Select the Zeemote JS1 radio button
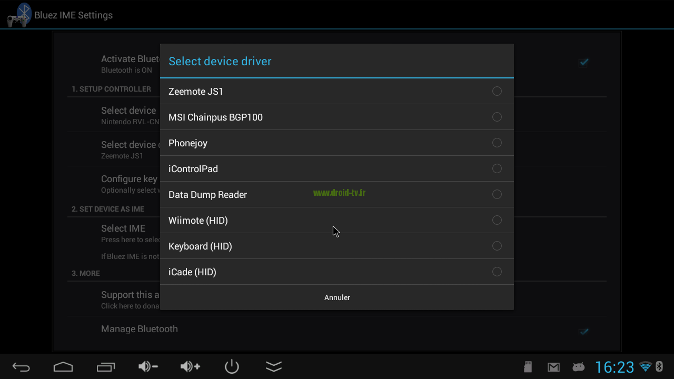Image resolution: width=674 pixels, height=379 pixels. point(497,92)
